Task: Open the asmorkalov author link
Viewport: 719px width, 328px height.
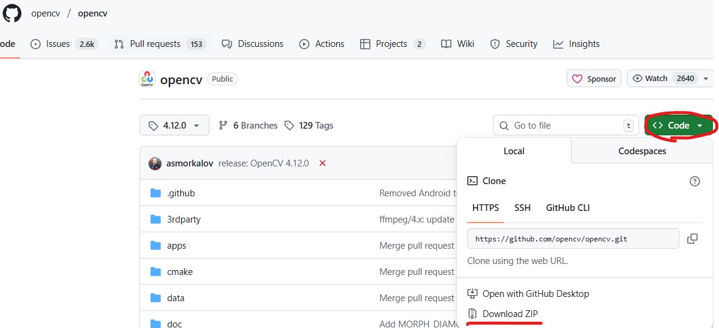Action: coord(190,163)
